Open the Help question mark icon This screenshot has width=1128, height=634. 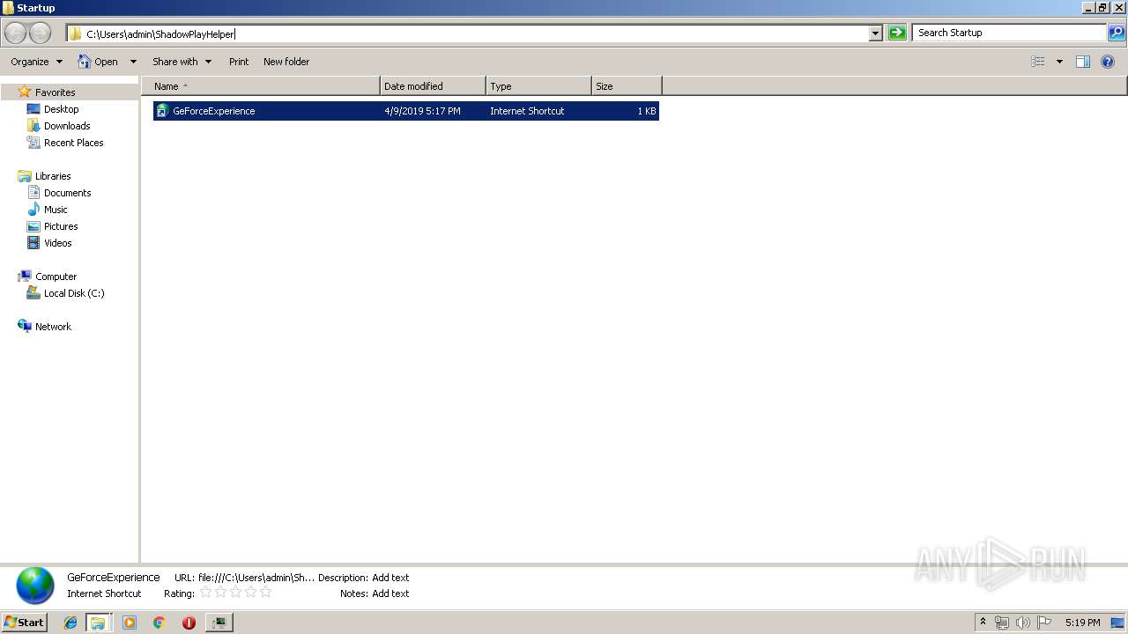pos(1108,62)
